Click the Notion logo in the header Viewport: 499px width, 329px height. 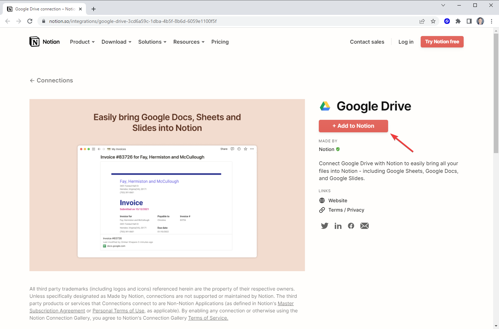click(x=44, y=42)
